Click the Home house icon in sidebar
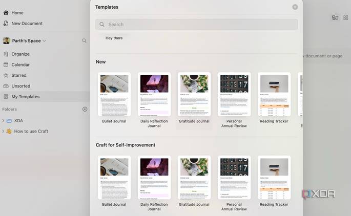Screen dimensions: 351x216 pos(6,12)
